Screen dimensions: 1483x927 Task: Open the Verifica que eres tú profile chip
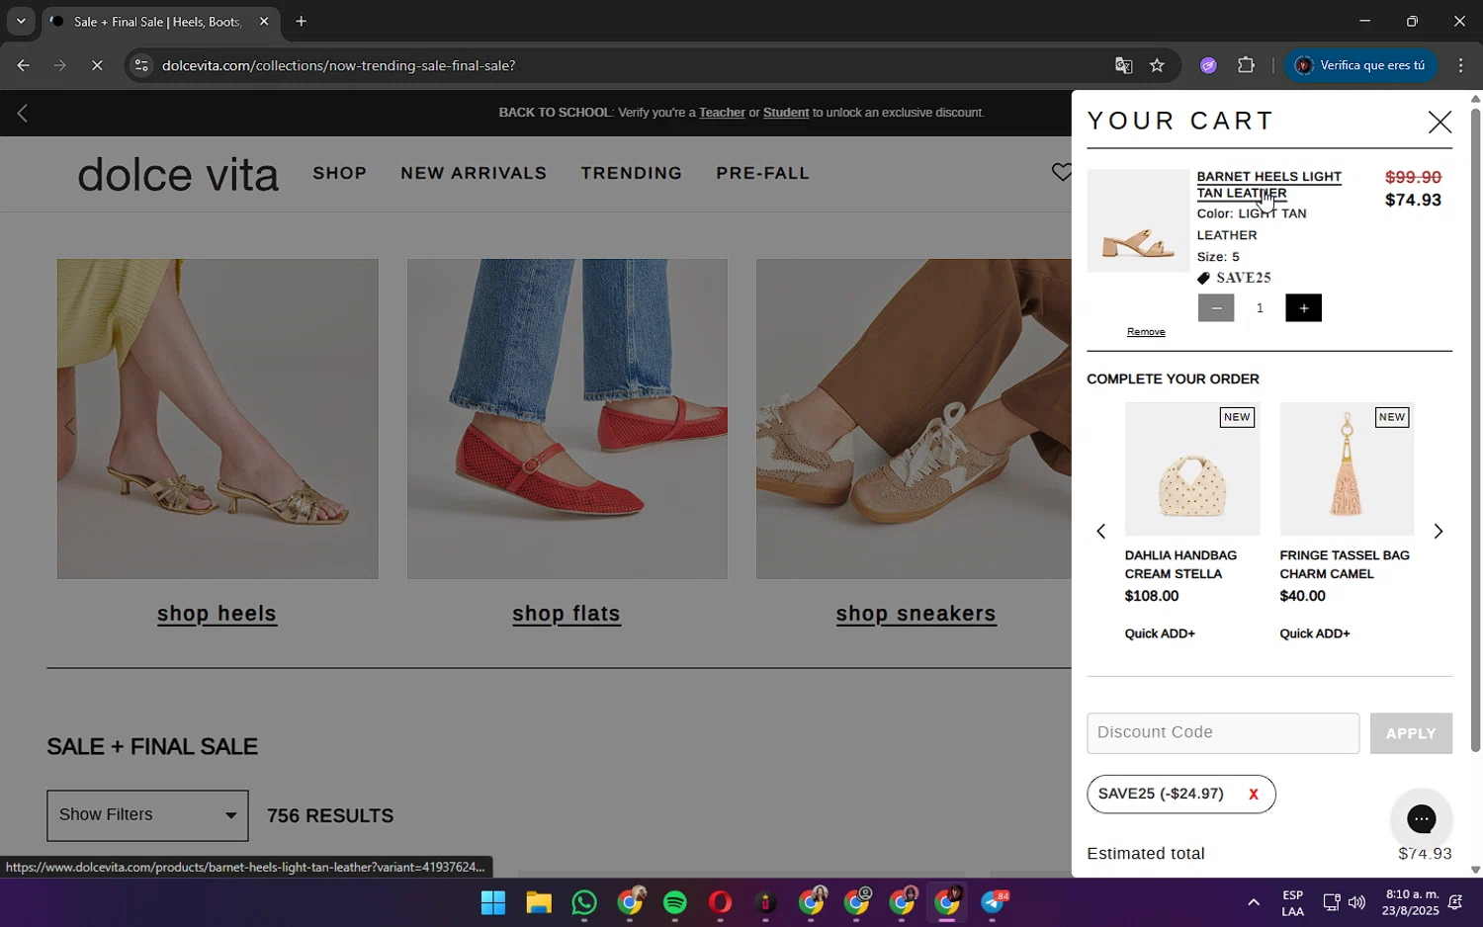tap(1360, 65)
